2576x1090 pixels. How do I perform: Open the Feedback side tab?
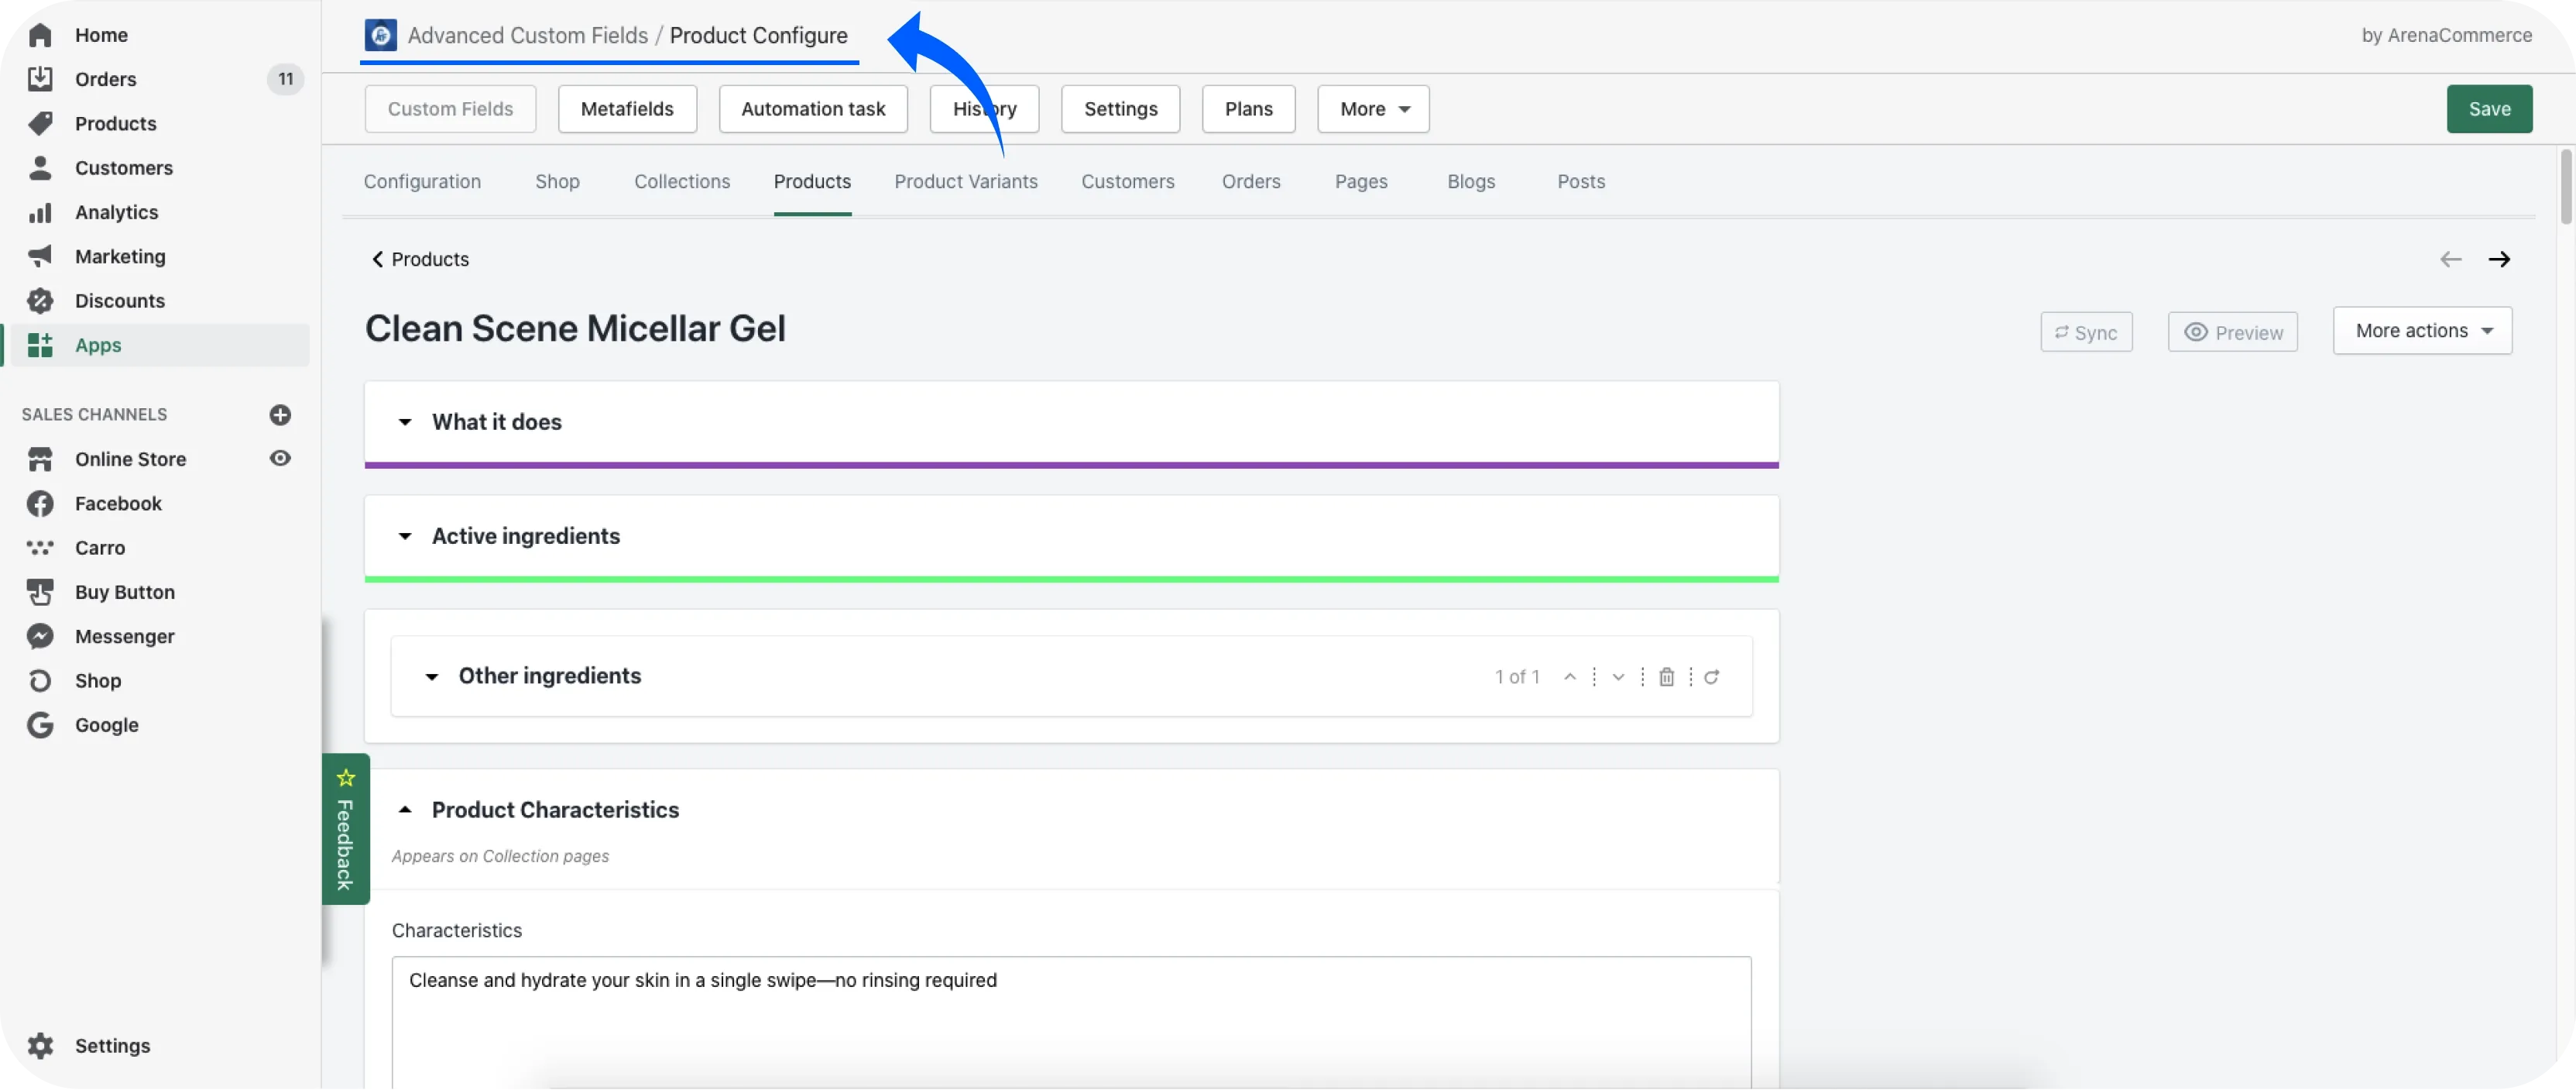click(x=345, y=830)
